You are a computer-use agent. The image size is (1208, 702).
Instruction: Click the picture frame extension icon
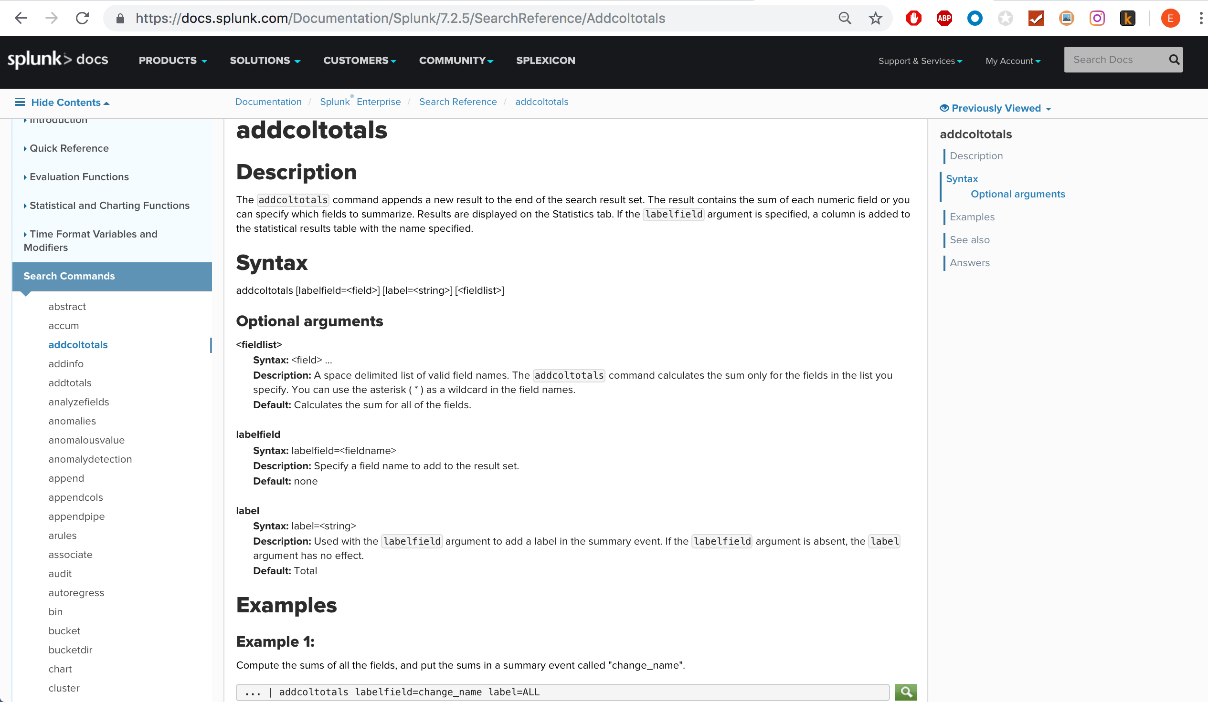tap(1067, 18)
